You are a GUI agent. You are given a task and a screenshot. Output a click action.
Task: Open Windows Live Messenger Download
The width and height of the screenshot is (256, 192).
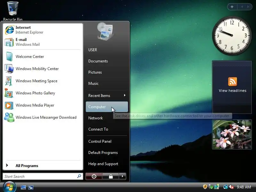43,117
